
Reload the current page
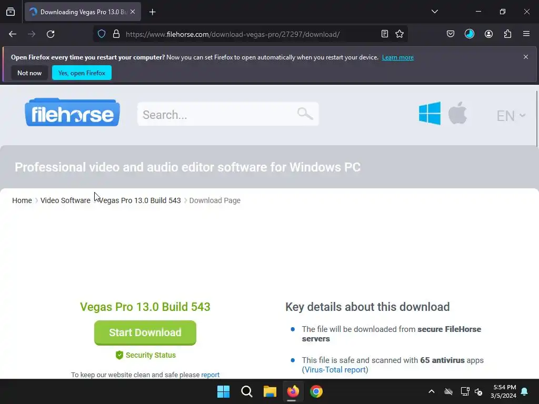point(51,34)
